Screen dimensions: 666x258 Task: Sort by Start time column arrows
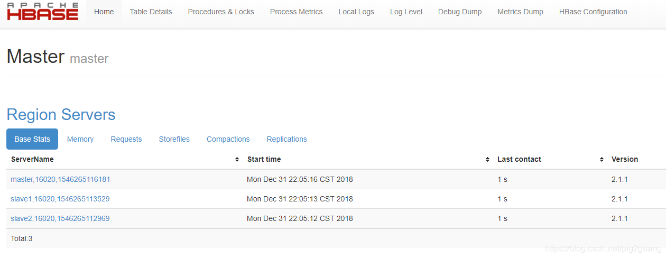[x=487, y=160]
